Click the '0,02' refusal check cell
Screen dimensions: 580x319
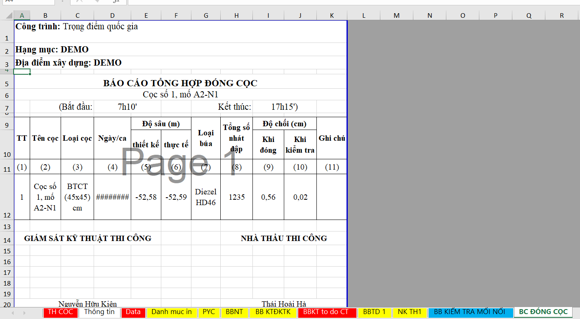pos(300,197)
